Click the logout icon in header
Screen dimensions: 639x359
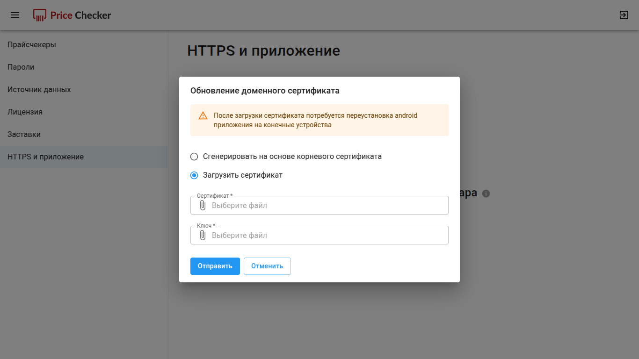(624, 15)
